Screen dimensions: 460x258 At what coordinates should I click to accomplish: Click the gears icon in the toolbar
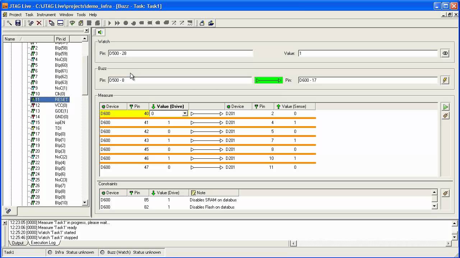31,23
